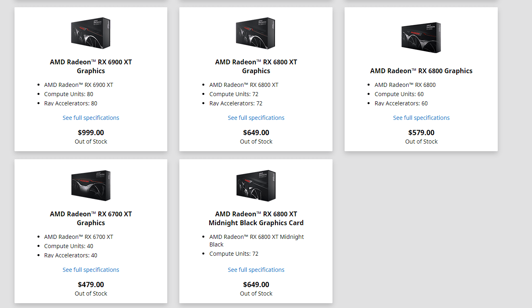This screenshot has width=532, height=308.
Task: See full specifications for RX 6800 XT Graphics
Action: coord(256,118)
